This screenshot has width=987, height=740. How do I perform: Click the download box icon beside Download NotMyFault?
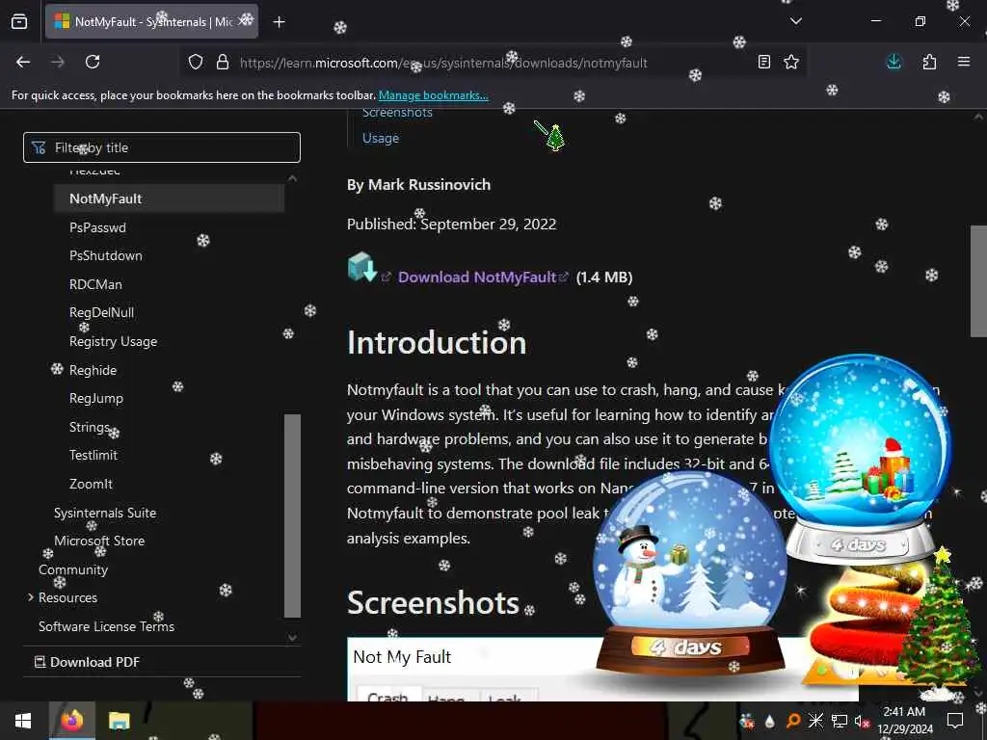[362, 268]
